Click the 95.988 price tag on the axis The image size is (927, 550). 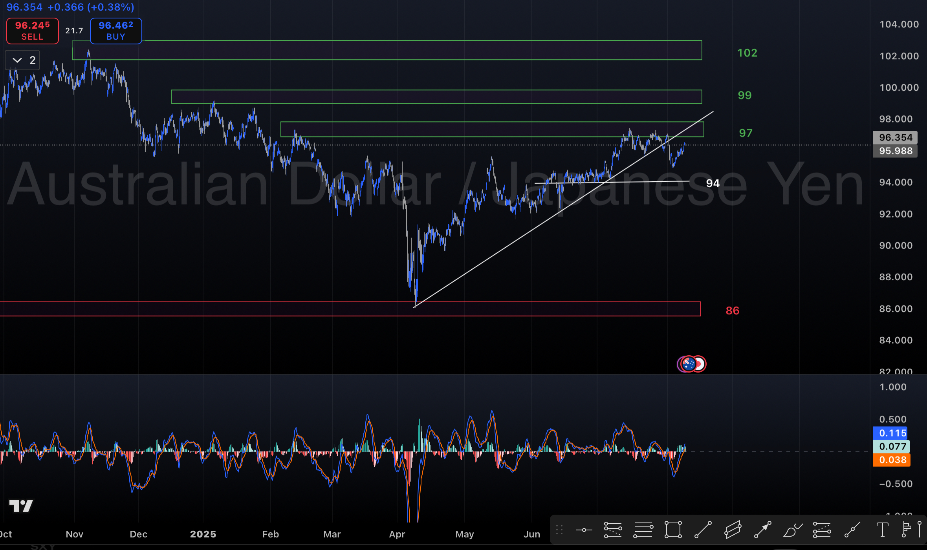click(x=895, y=151)
